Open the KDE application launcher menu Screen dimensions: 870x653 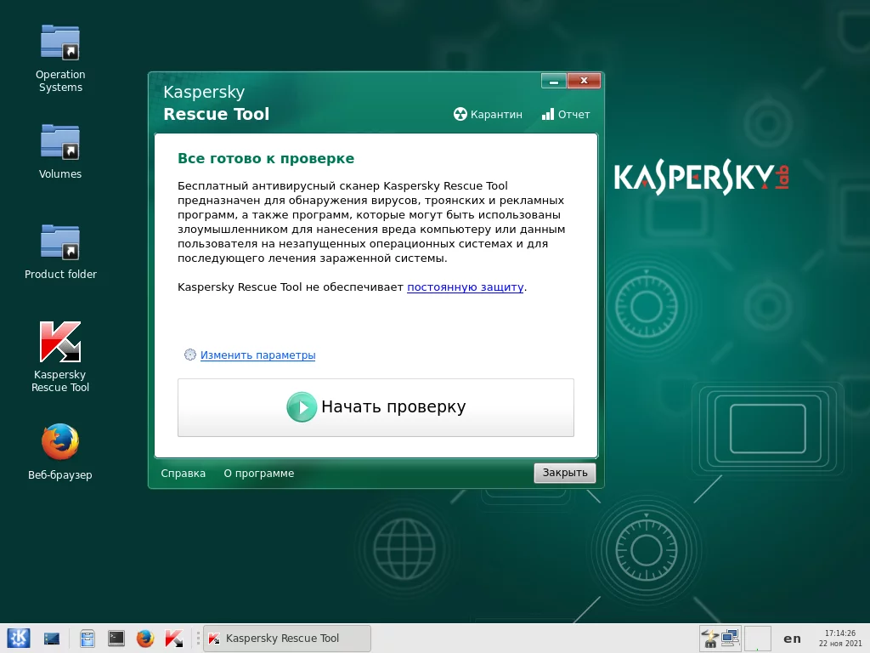point(18,638)
